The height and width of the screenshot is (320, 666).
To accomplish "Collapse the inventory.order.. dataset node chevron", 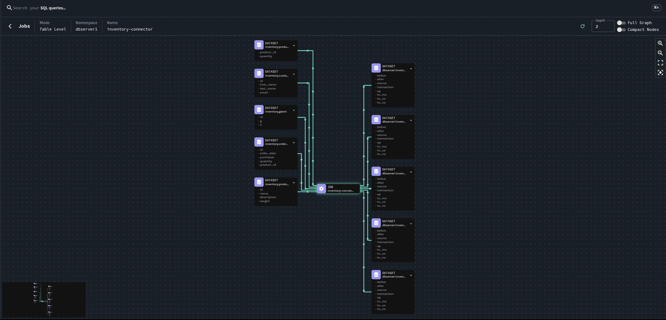I will [x=294, y=143].
